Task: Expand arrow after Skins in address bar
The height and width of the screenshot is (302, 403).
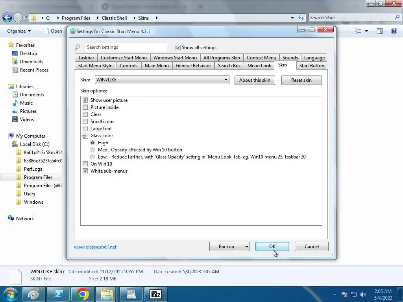Action: [157, 18]
